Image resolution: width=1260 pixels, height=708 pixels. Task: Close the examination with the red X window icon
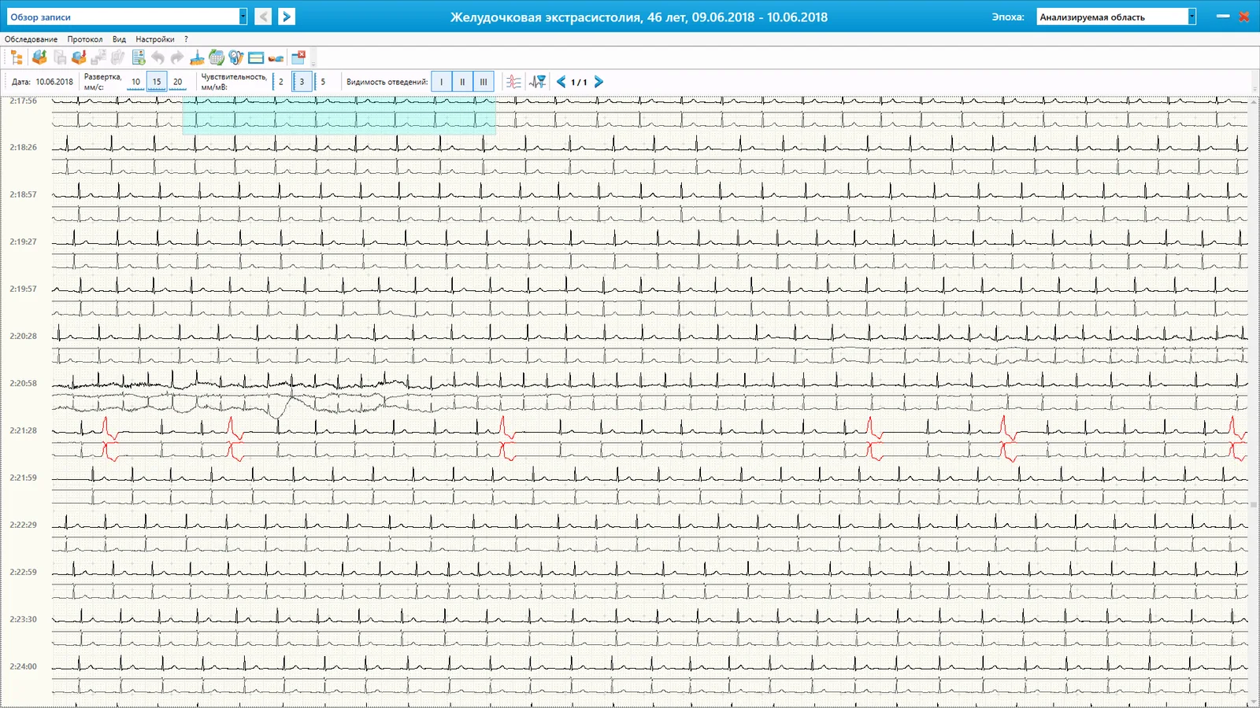[x=298, y=57]
